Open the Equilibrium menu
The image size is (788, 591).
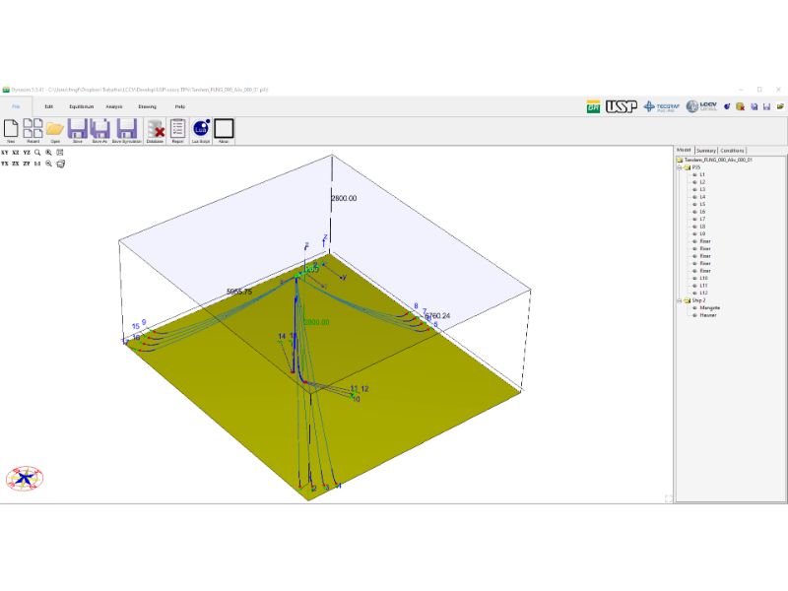click(x=82, y=106)
